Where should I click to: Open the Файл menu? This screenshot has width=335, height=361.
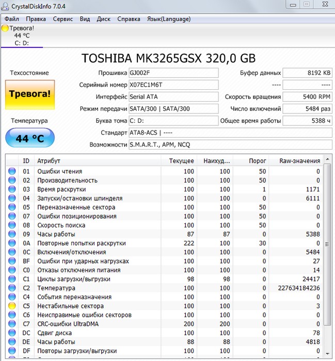point(12,19)
